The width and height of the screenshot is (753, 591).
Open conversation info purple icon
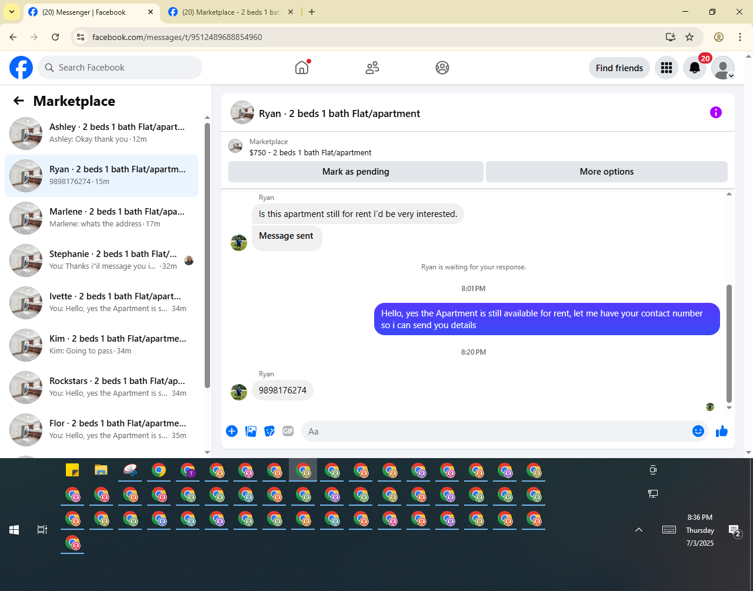click(716, 112)
